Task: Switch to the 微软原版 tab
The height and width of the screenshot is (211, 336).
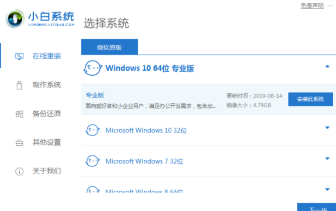Action: (110, 47)
